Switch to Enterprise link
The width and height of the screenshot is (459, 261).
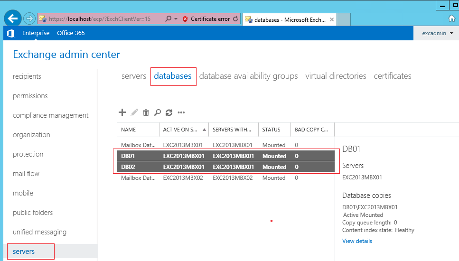36,33
